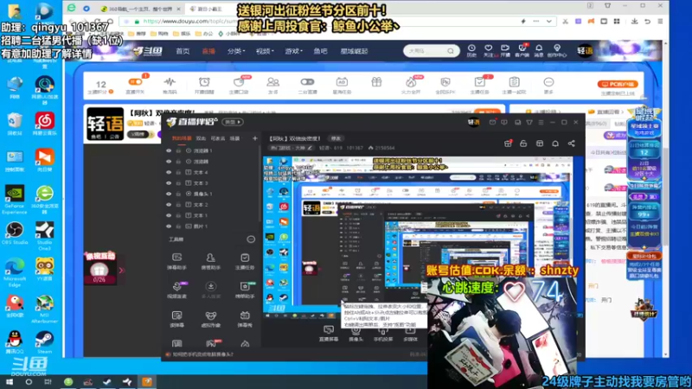Select the first scene tab in 直播伴侣
This screenshot has width=692, height=389.
182,138
